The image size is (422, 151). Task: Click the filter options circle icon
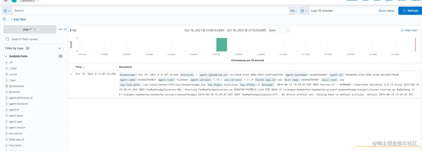(x=4, y=19)
